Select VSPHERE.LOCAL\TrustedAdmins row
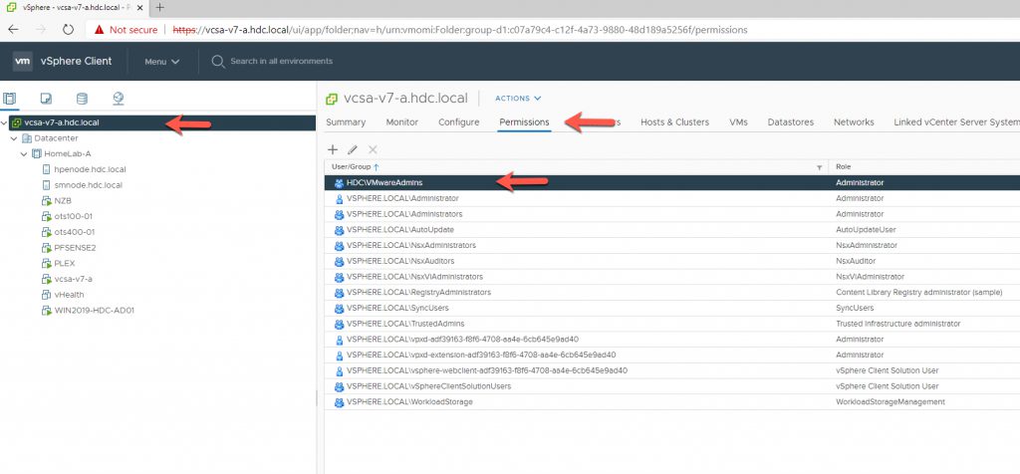Screen dimensions: 1020x474 [x=671, y=324]
